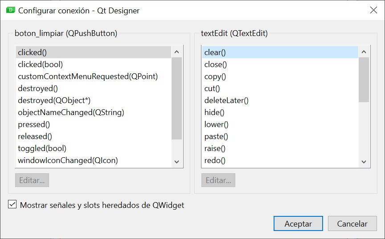Click the signals list scrollbar thumb

176,98
